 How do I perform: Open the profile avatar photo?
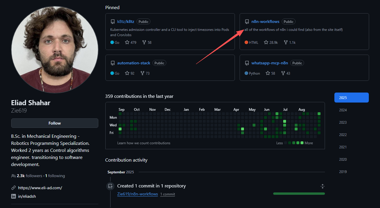[x=55, y=50]
